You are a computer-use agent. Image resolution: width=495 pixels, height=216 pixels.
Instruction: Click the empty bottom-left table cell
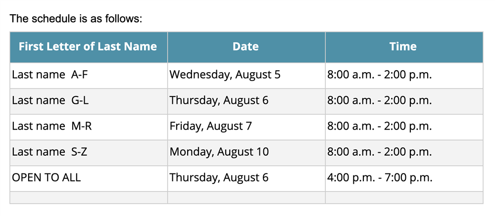click(x=89, y=197)
